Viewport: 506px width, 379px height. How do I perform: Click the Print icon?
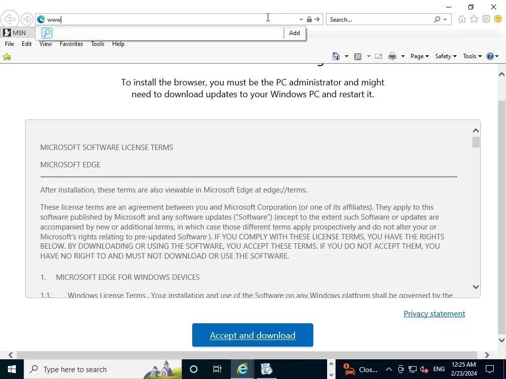(x=392, y=56)
